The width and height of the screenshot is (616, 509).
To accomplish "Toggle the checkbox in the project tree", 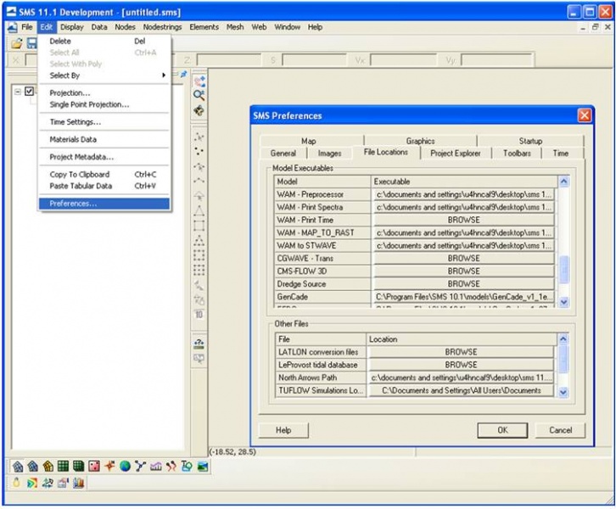I will (x=29, y=91).
